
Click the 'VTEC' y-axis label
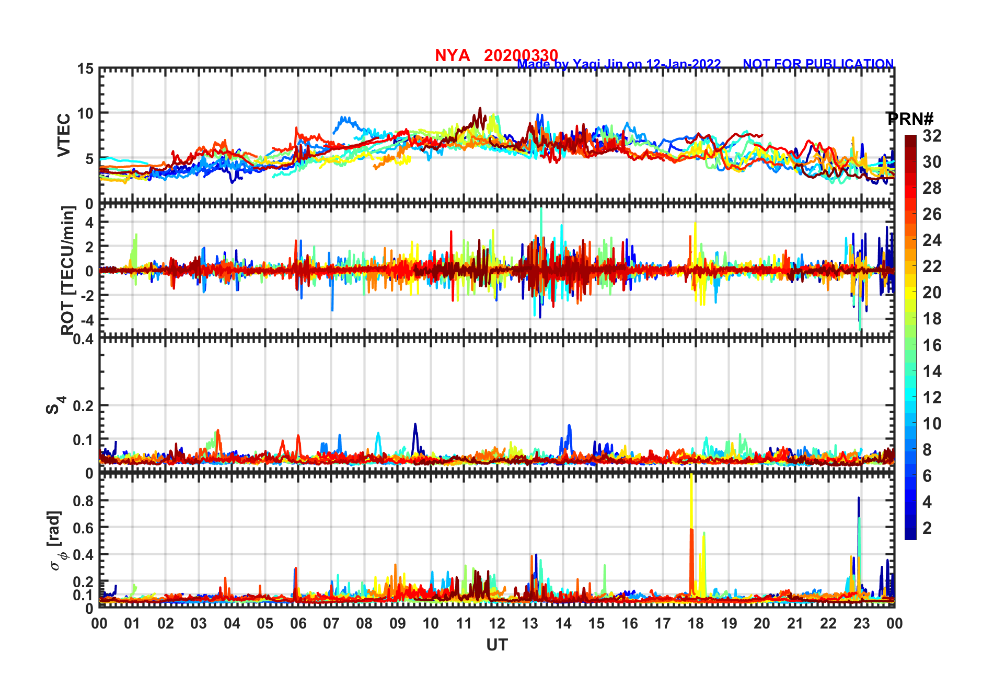[x=64, y=135]
